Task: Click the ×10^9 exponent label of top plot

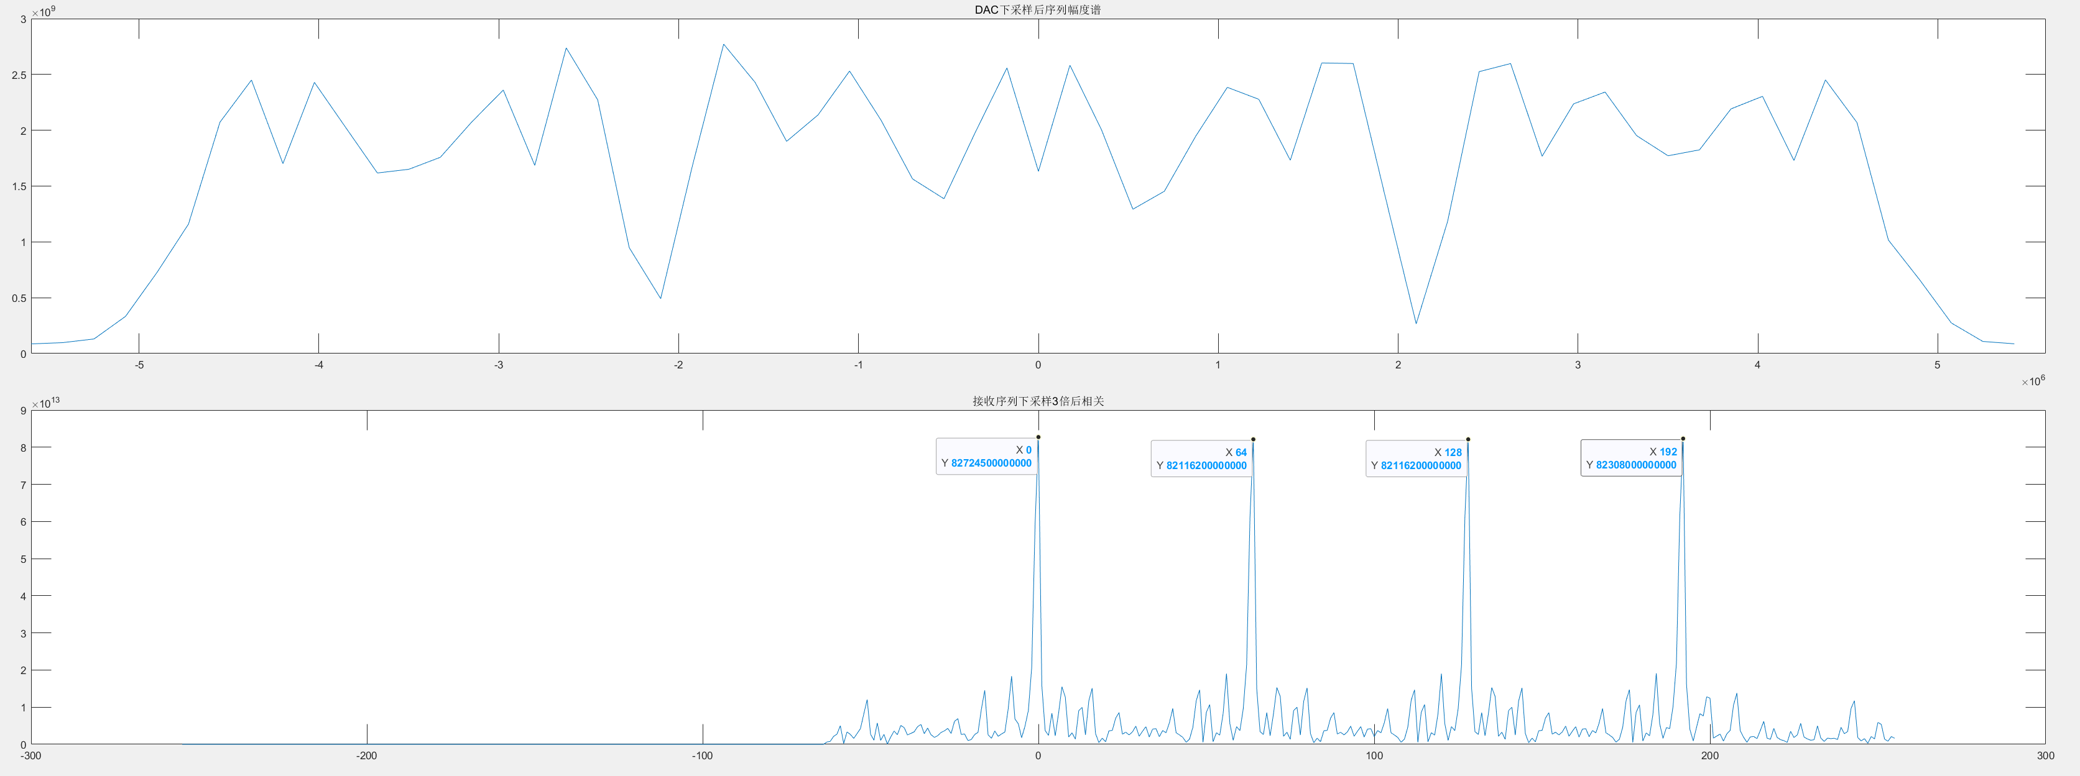Action: (44, 11)
